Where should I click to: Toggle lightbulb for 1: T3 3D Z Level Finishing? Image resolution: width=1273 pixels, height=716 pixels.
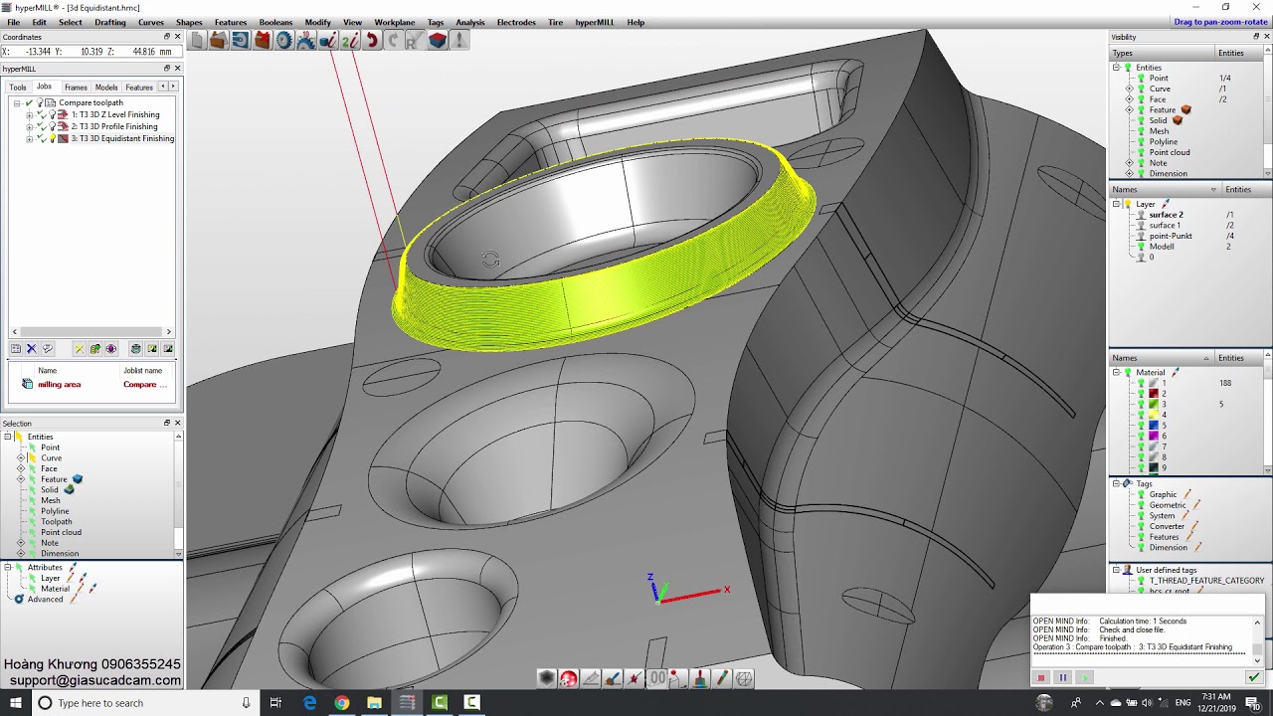52,114
